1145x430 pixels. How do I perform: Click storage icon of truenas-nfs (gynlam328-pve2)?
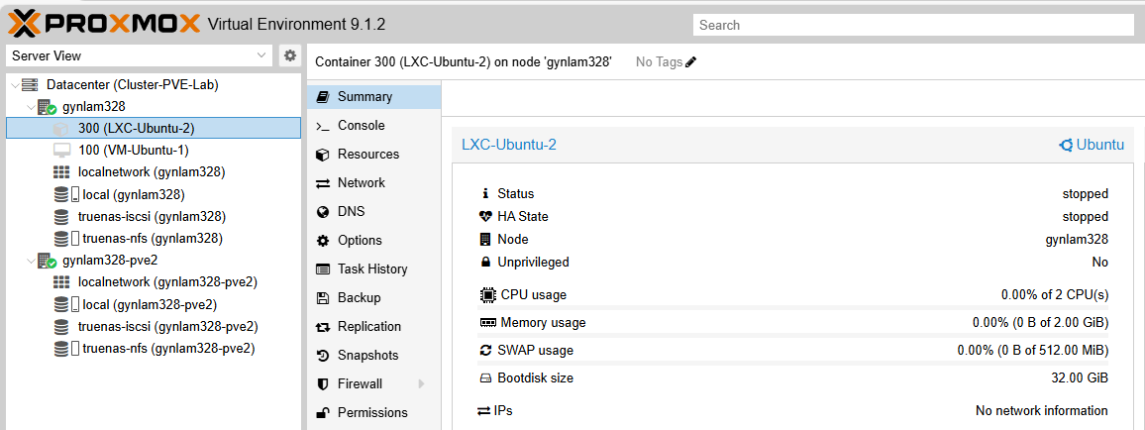coord(66,348)
